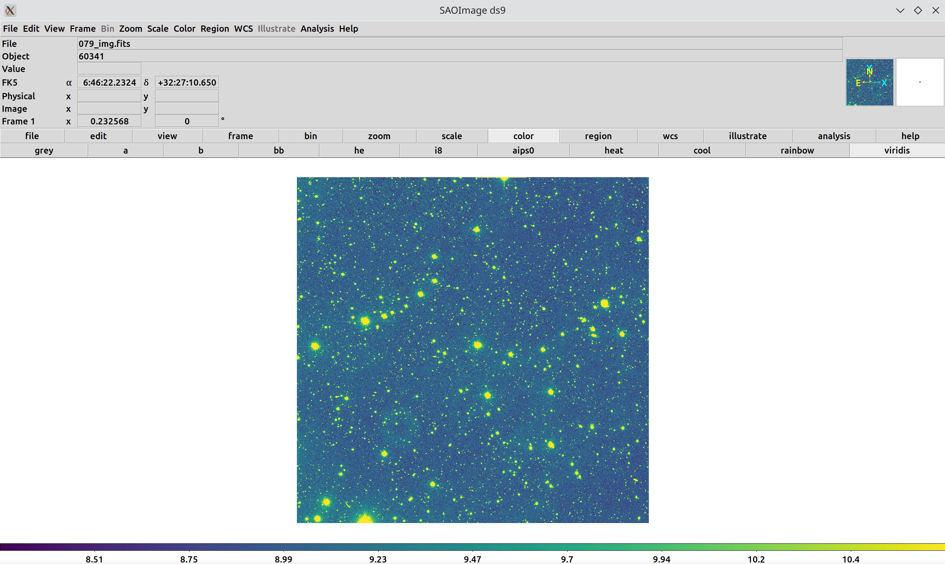
Task: Open the Region menu
Action: click(215, 28)
